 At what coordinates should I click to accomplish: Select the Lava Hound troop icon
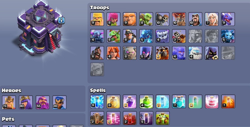[x=163, y=53]
